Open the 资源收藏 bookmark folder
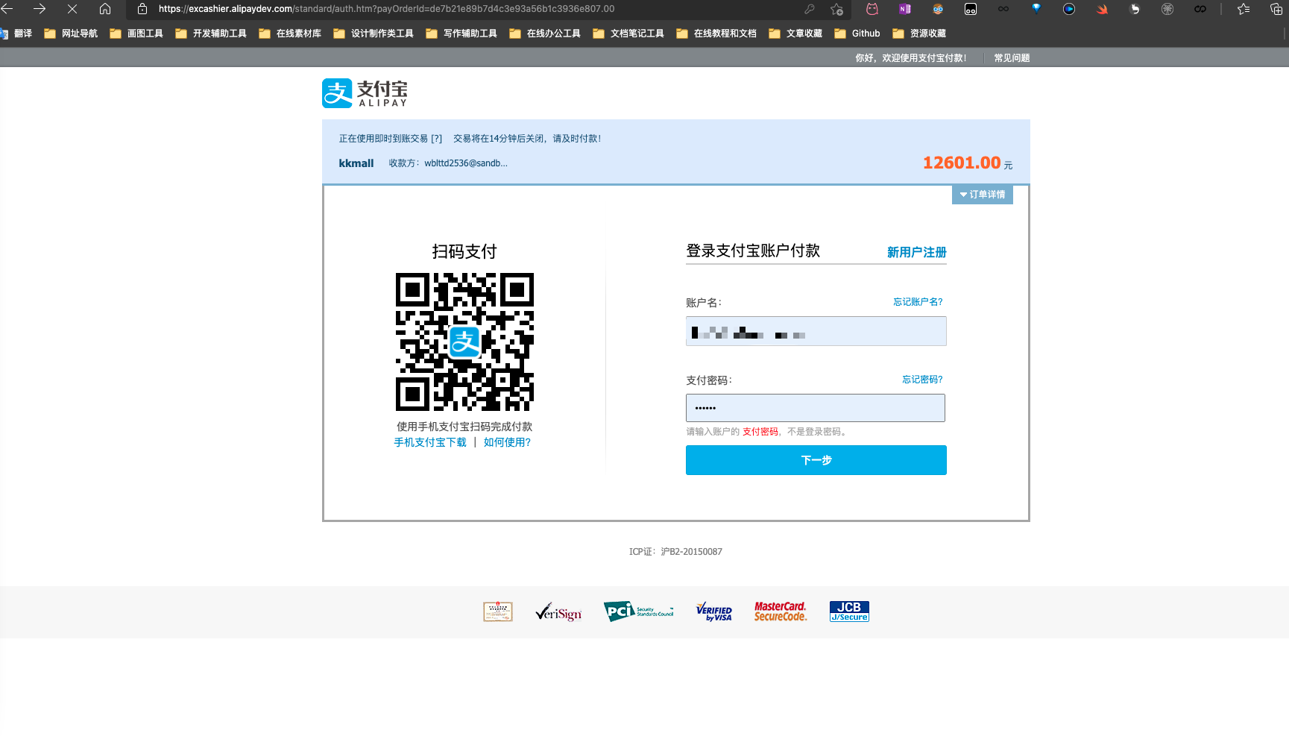1289x748 pixels. tap(920, 34)
